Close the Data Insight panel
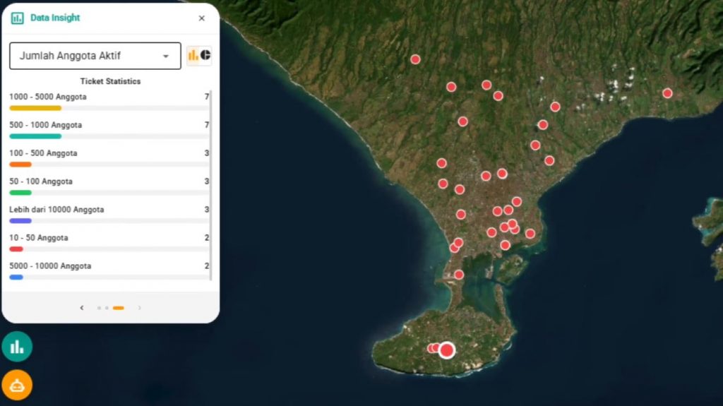723x406 pixels. click(x=202, y=18)
